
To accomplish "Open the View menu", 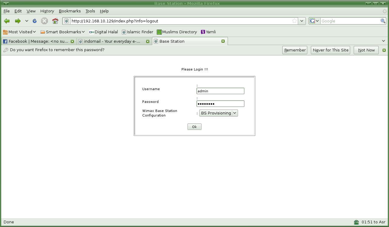I will click(x=31, y=11).
